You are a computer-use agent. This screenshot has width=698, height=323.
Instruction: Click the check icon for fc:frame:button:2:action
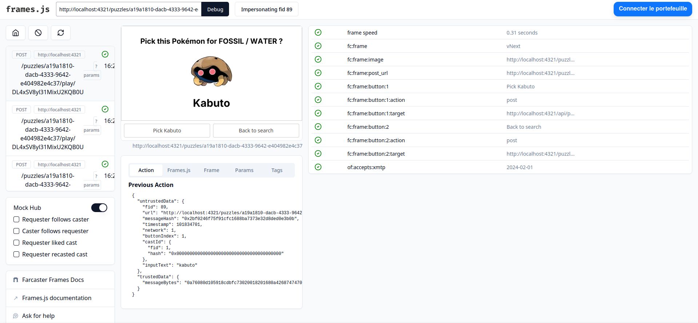tap(318, 140)
